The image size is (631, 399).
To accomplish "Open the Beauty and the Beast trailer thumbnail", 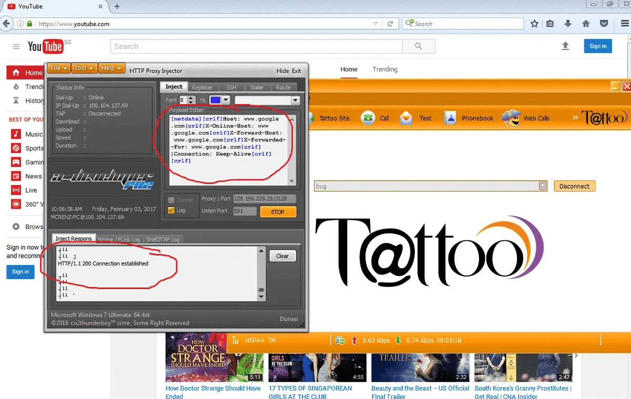I will pos(420,367).
